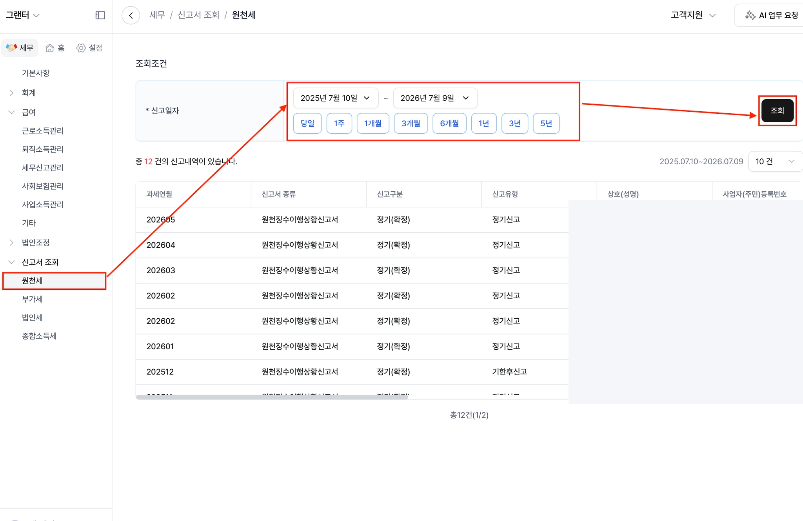Select the 1주 period button

pos(339,123)
